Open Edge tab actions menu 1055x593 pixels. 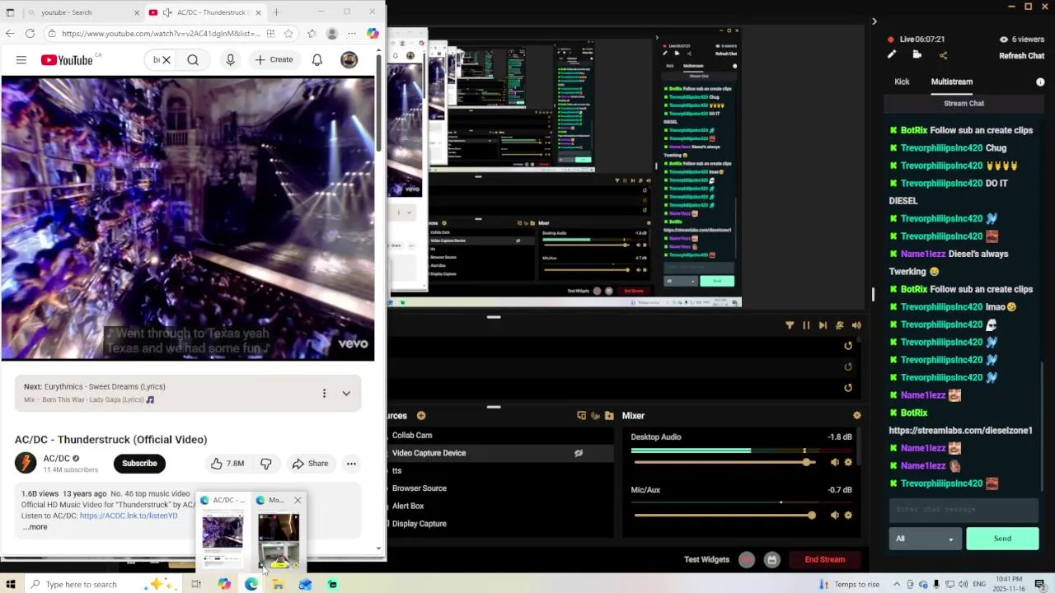(x=10, y=12)
